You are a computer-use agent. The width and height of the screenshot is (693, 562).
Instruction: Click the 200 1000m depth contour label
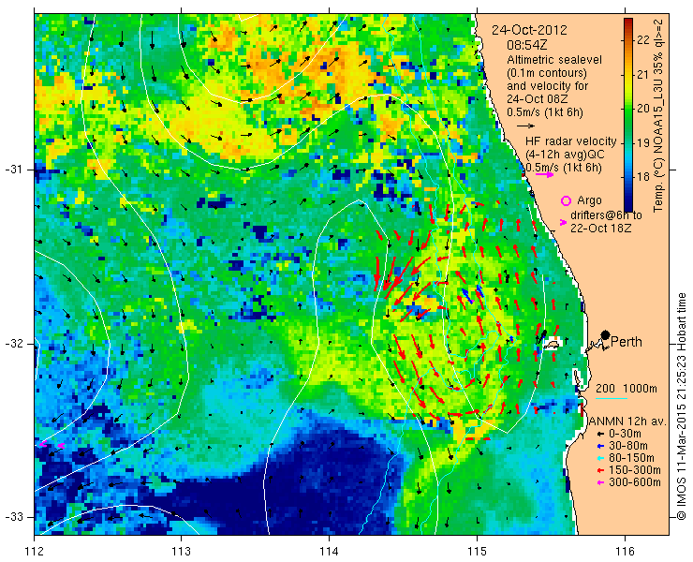coord(627,389)
